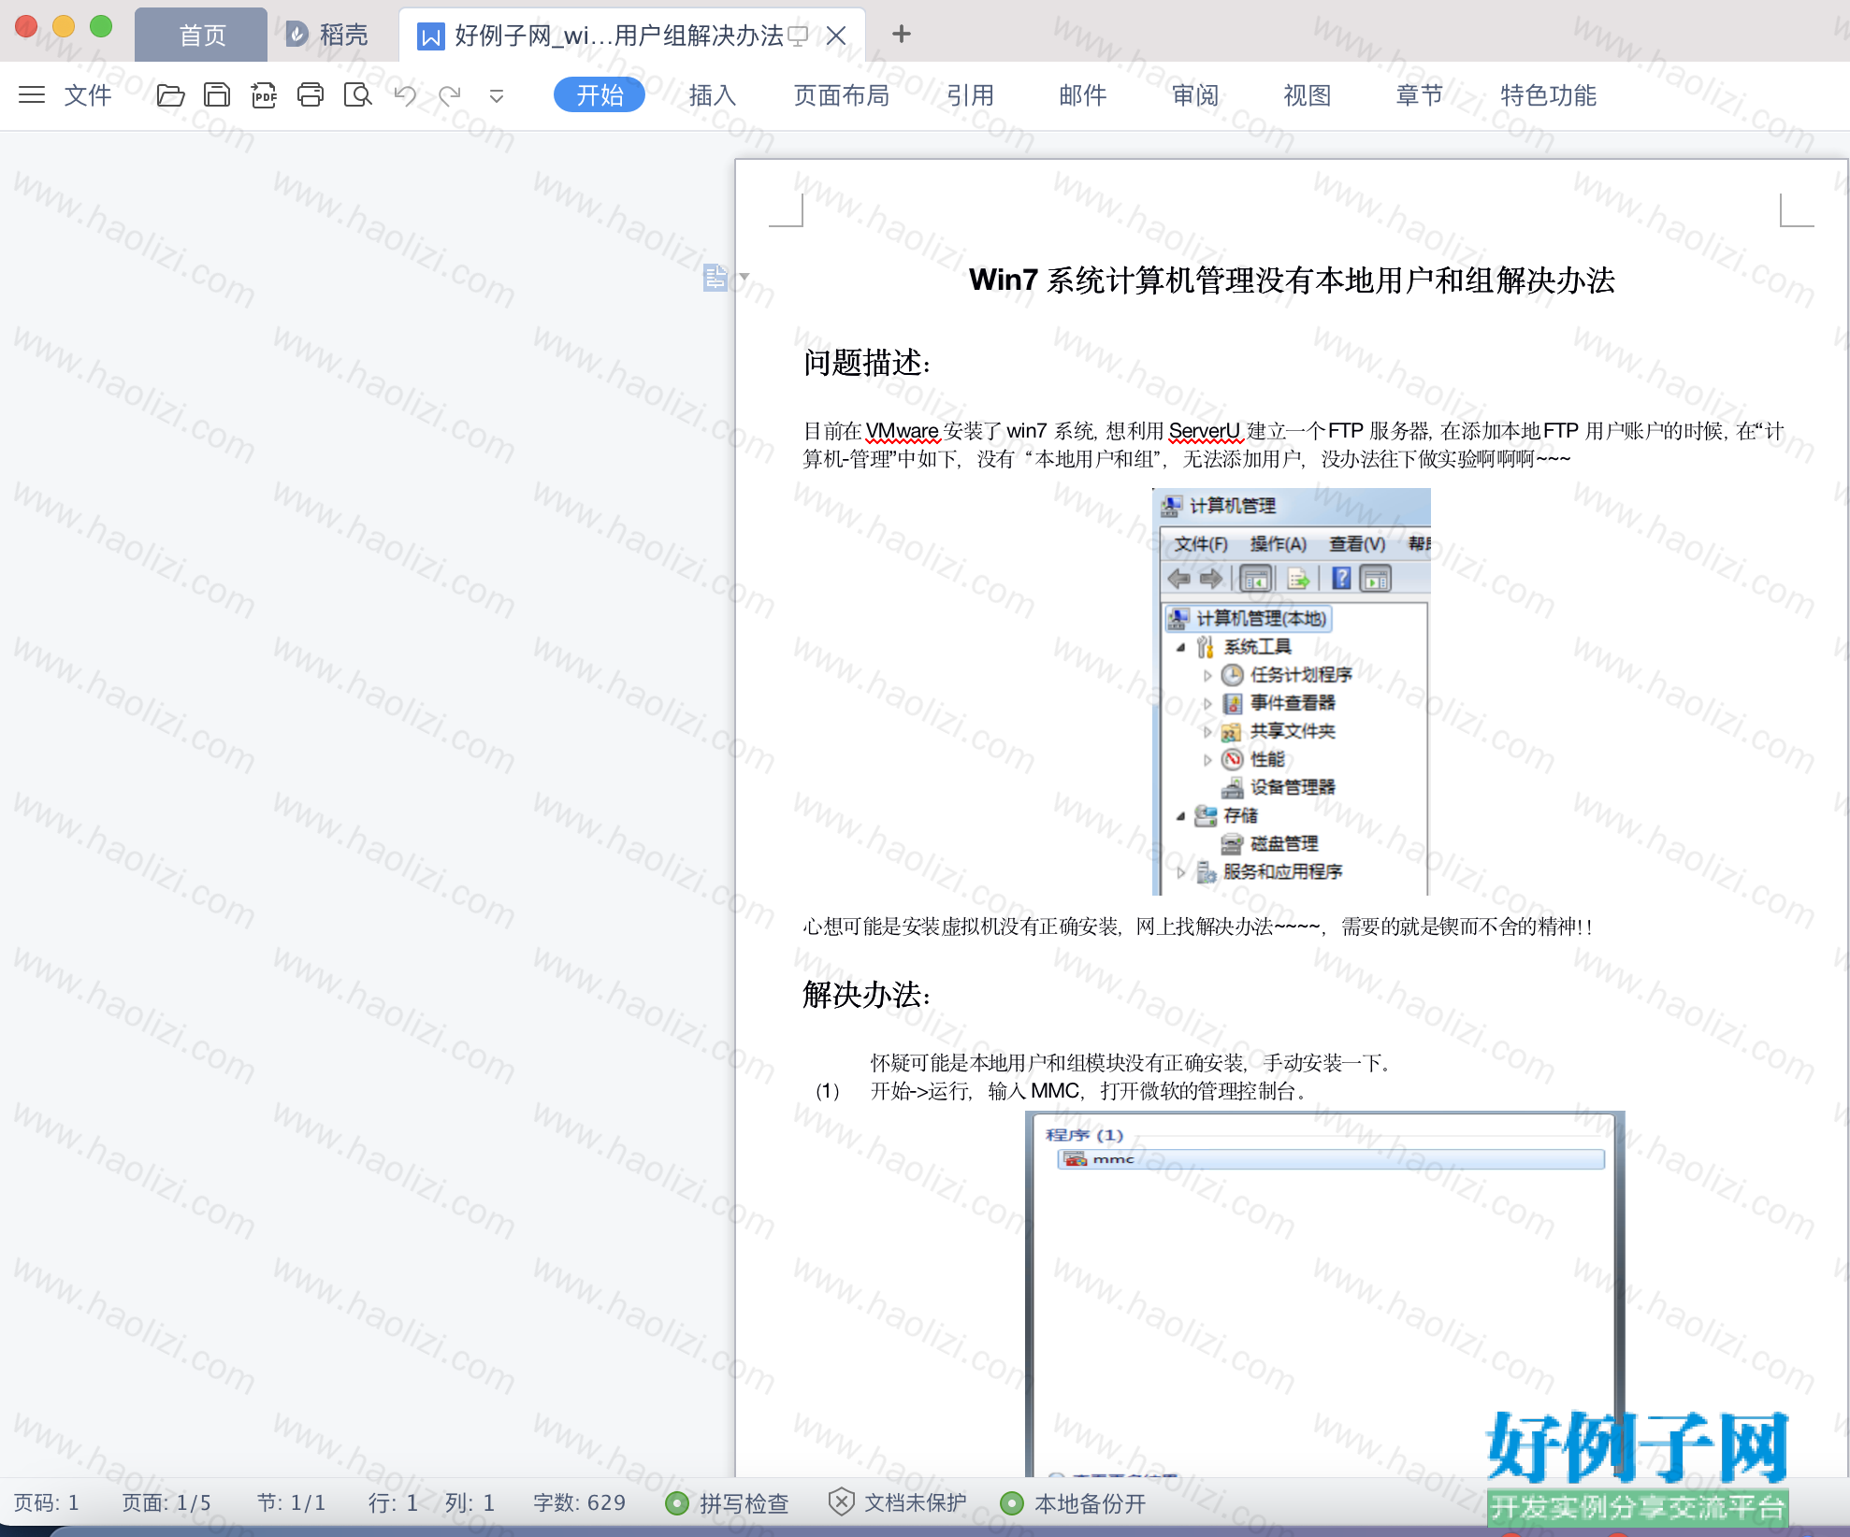Click the embedded 计算机管理 screenshot image
Screen dimensions: 1850x1537
[x=1292, y=691]
